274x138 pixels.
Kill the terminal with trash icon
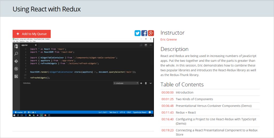(146, 83)
